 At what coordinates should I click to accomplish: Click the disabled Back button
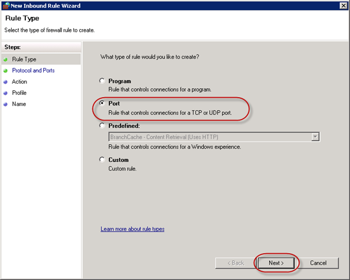(x=236, y=263)
